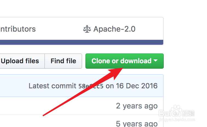The width and height of the screenshot is (207, 127).
Task: Open the Apache-2.0 license link
Action: [114, 29]
